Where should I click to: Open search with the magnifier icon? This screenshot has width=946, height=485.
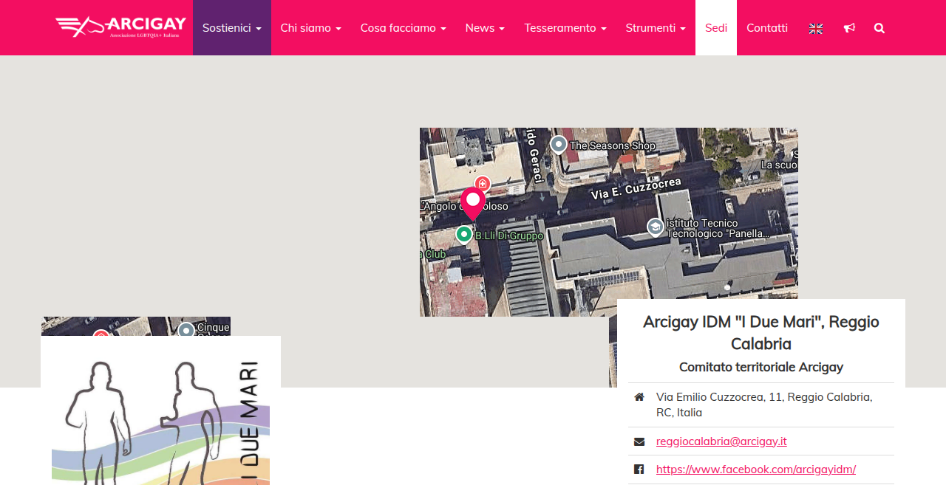click(879, 28)
